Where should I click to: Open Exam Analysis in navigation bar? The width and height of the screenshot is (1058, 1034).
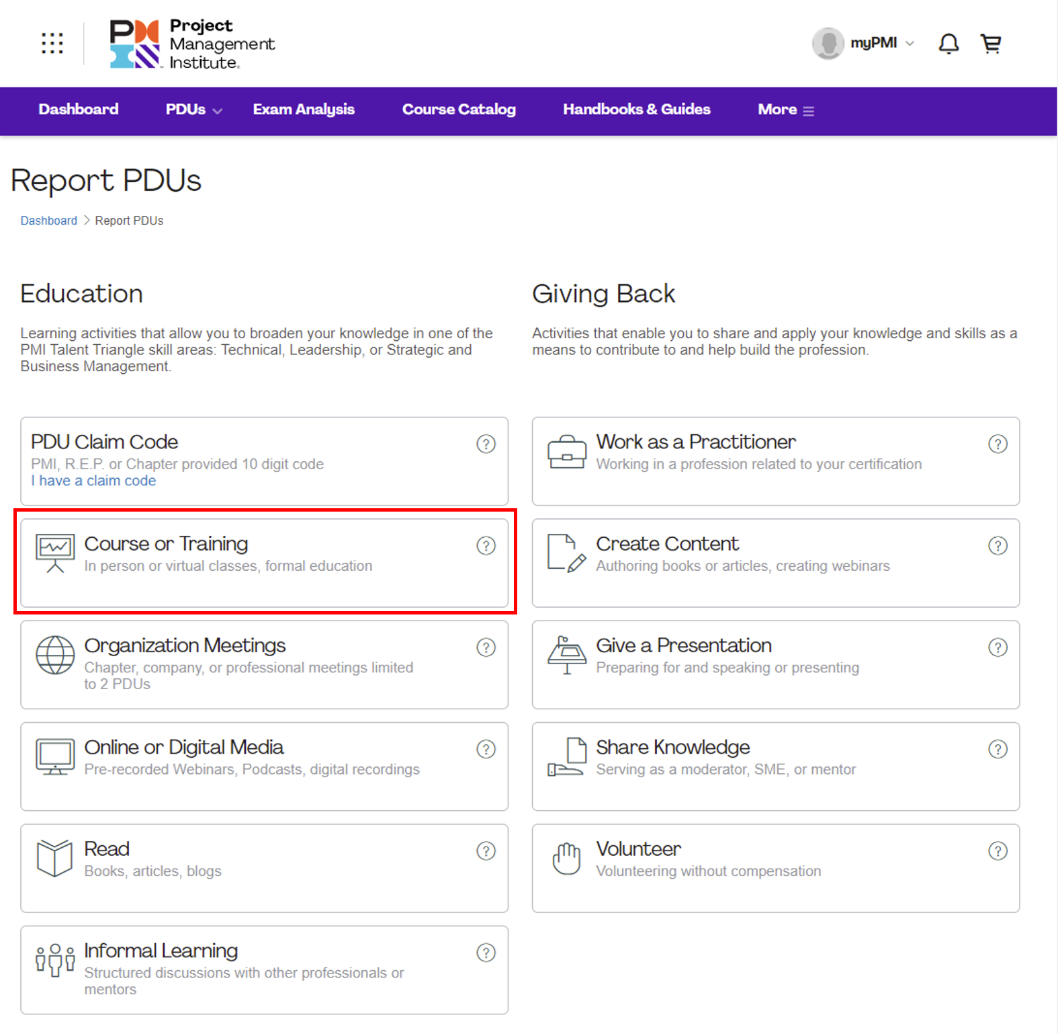coord(304,110)
